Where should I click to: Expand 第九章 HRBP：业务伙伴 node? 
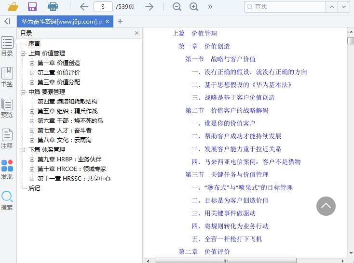[32, 159]
